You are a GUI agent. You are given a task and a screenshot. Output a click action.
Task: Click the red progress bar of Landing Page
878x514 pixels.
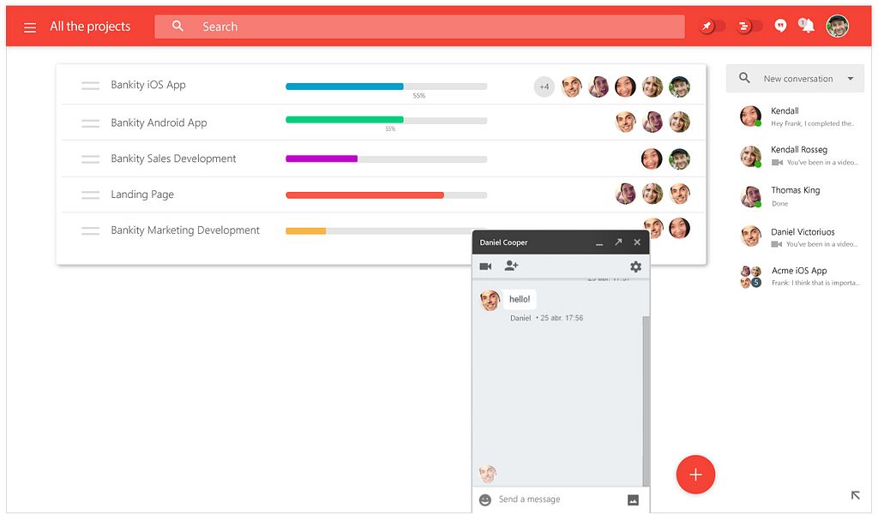387,195
